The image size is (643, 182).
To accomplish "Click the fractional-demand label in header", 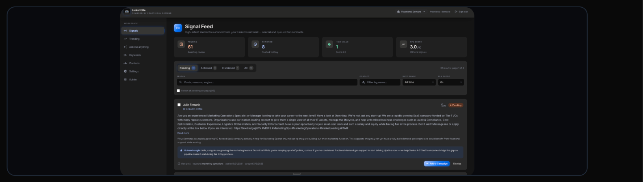I will pos(440,12).
